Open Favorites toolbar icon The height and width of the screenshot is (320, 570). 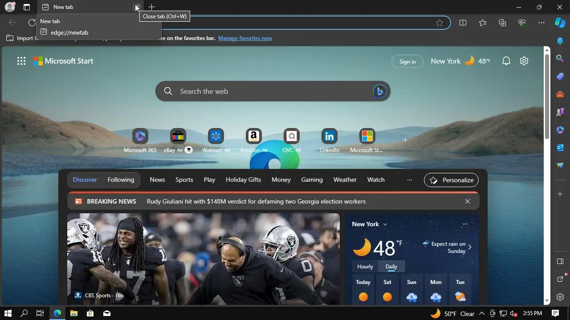coord(483,23)
